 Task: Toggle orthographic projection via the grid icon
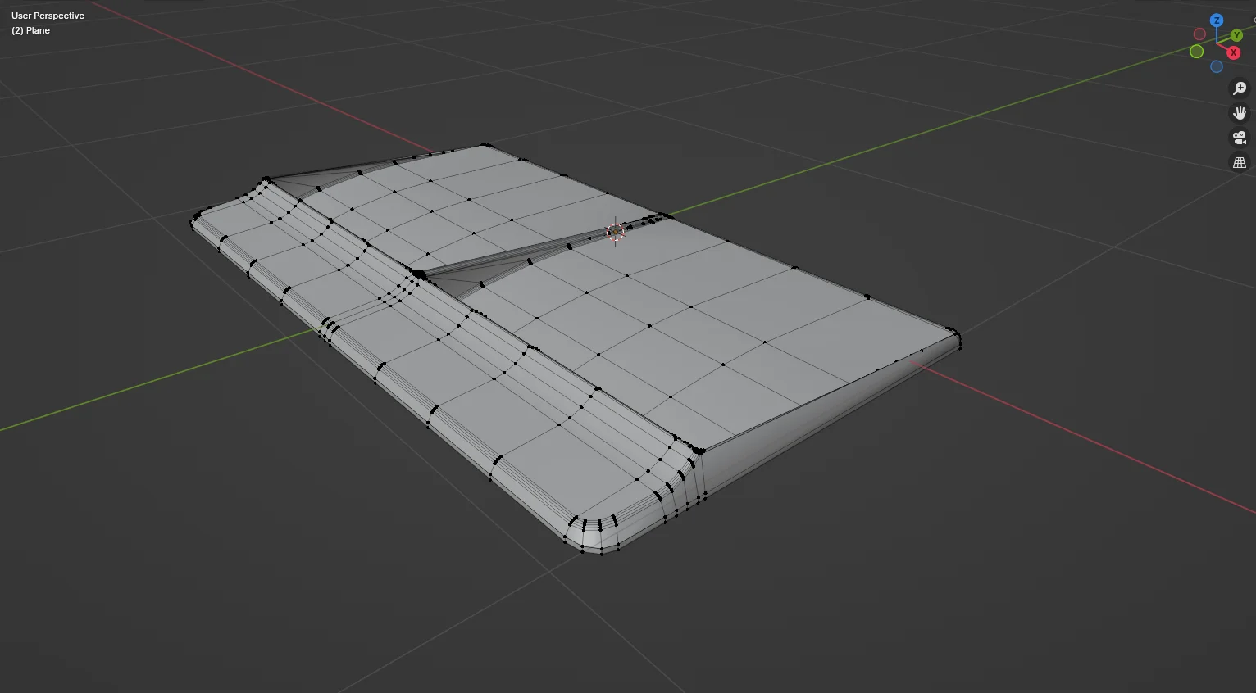click(x=1239, y=162)
